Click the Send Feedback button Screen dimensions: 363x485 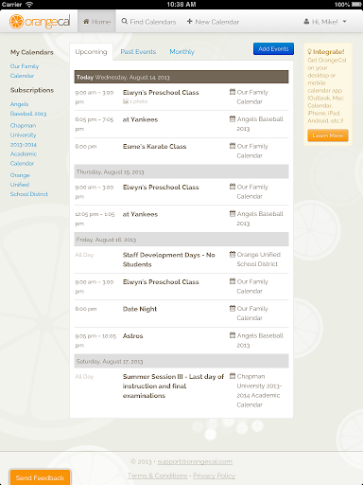click(40, 477)
